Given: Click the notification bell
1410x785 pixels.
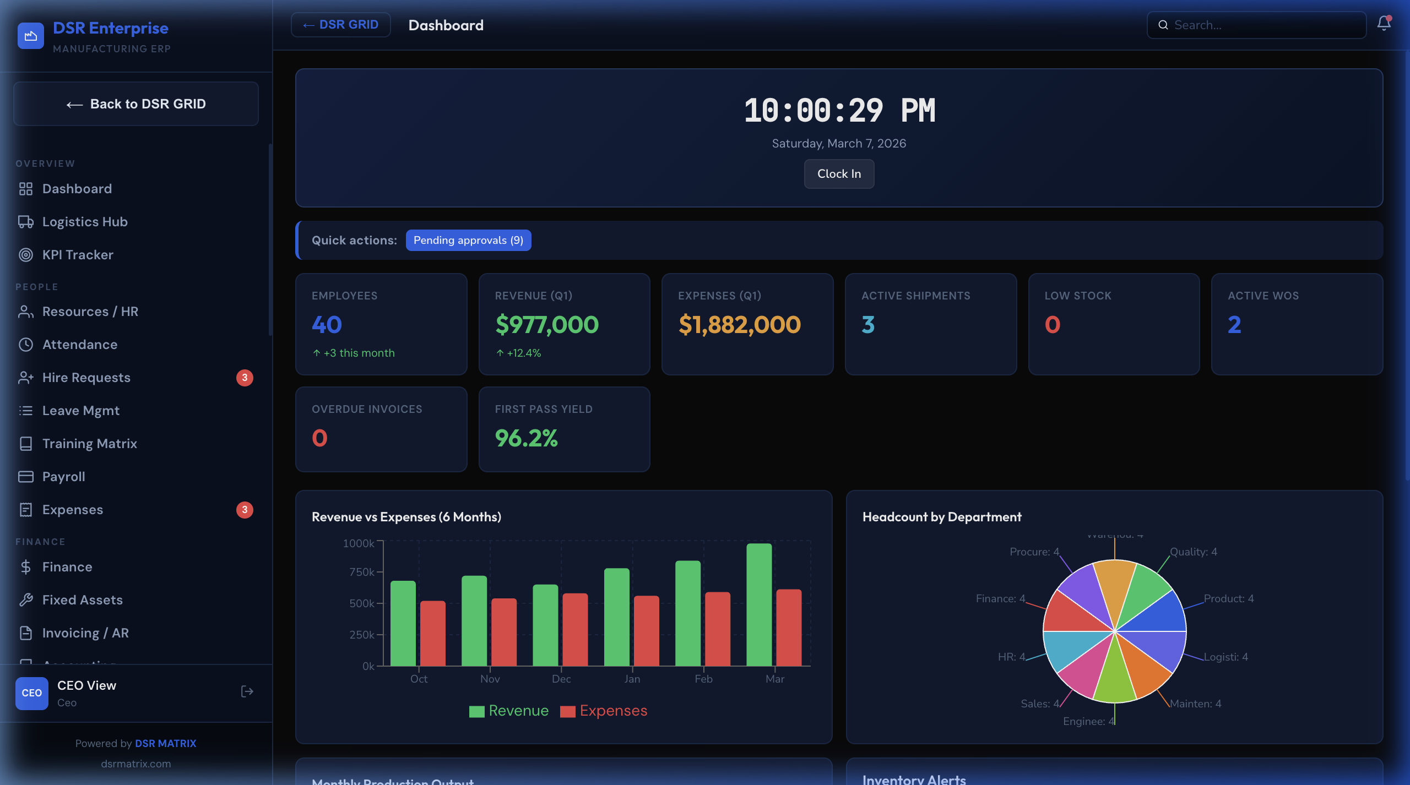Looking at the screenshot, I should [1384, 24].
